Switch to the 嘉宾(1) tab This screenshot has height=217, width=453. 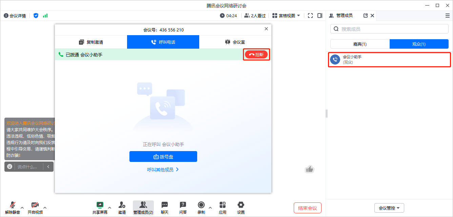point(360,44)
